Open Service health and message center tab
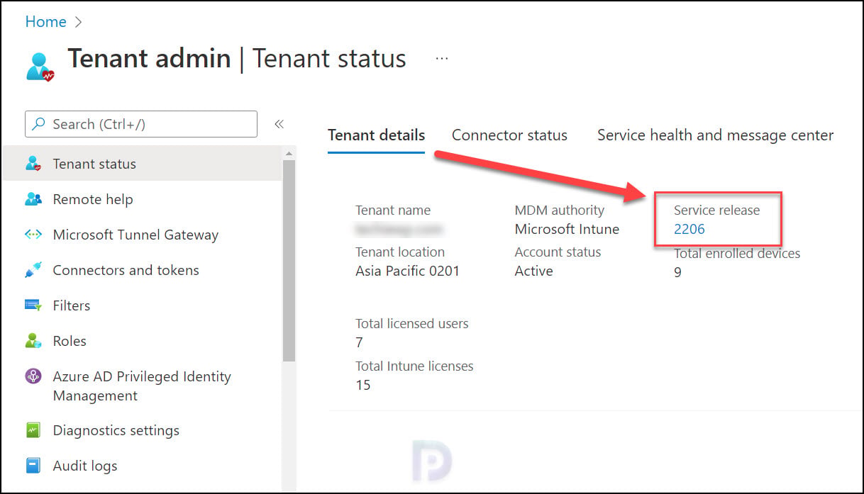Image resolution: width=864 pixels, height=494 pixels. click(x=715, y=135)
